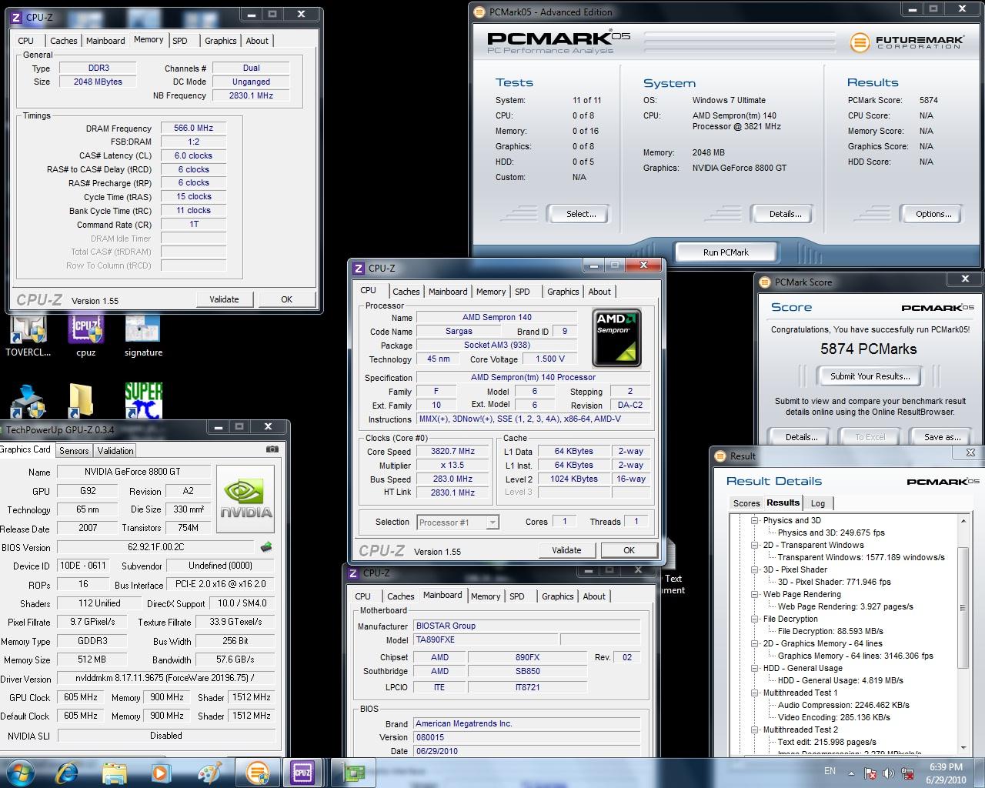Open the Log tab in Result Details
985x788 pixels.
(x=818, y=503)
